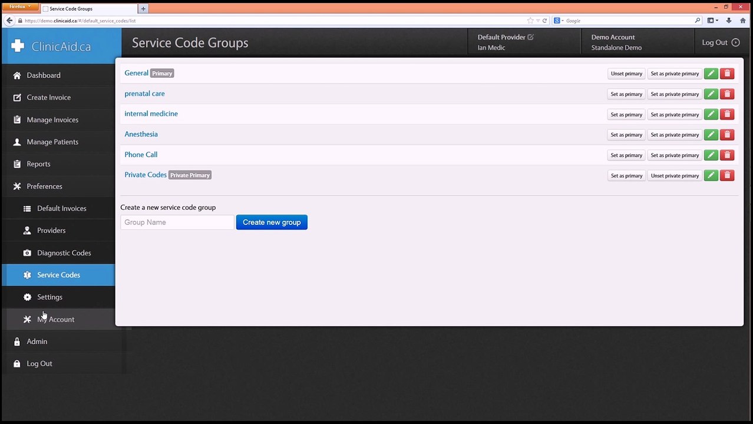Set prenatal care as primary
The width and height of the screenshot is (753, 424).
pyautogui.click(x=626, y=94)
